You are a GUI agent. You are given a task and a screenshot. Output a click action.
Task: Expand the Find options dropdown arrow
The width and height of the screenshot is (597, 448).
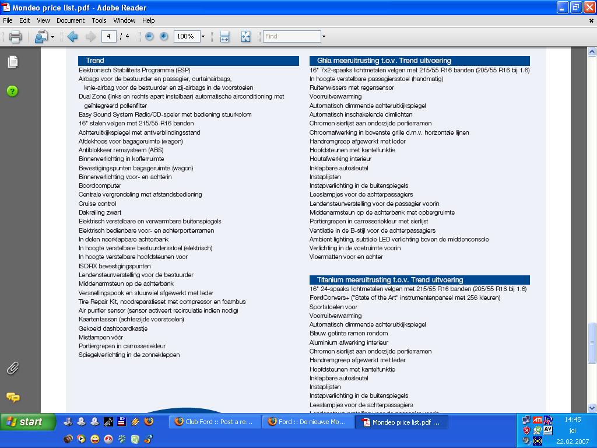324,37
